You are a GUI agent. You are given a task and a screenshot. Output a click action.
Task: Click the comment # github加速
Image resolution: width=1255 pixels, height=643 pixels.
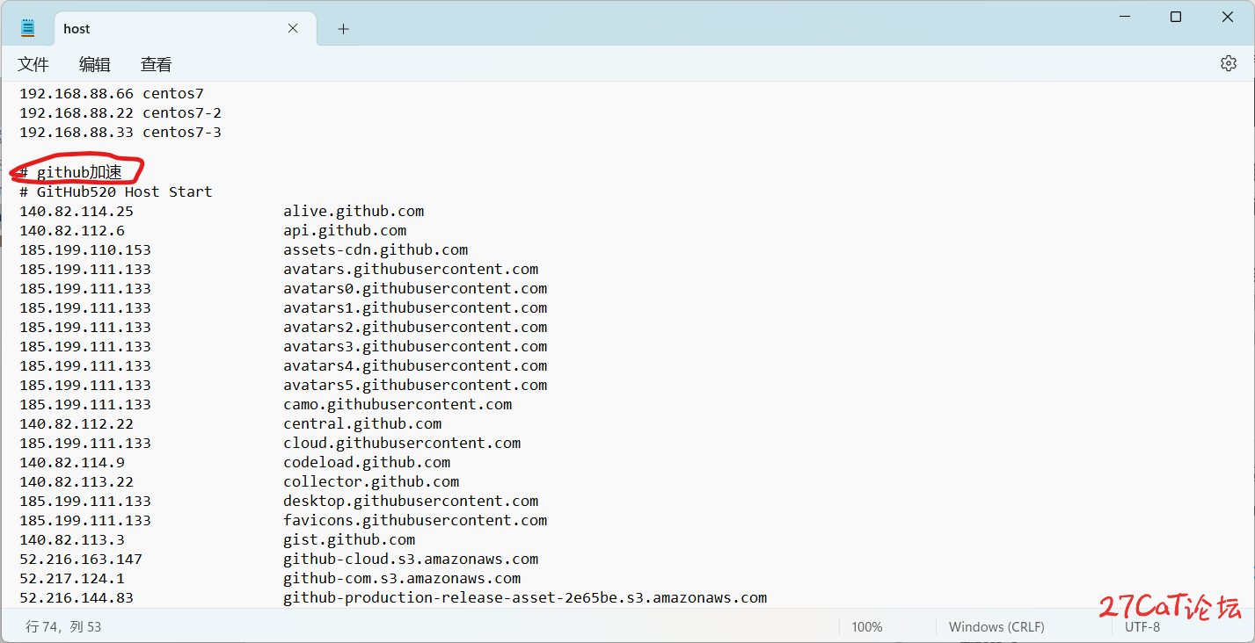71,172
